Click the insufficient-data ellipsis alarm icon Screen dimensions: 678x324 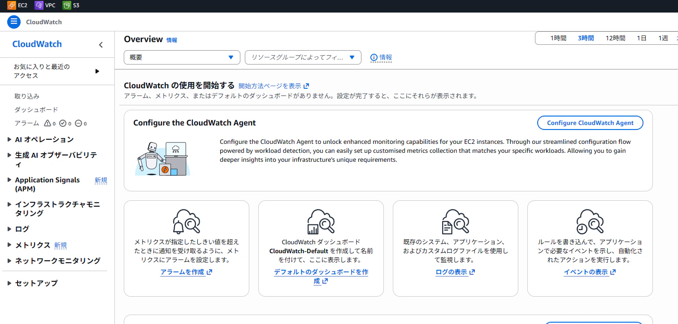point(78,123)
